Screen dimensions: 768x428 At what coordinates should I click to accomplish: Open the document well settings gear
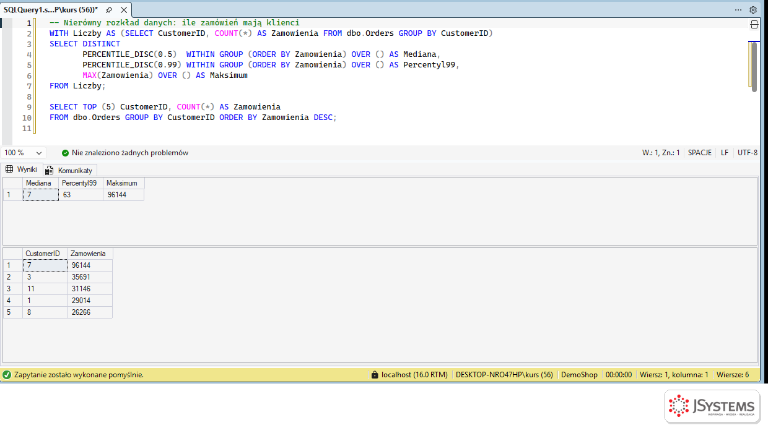pyautogui.click(x=753, y=10)
